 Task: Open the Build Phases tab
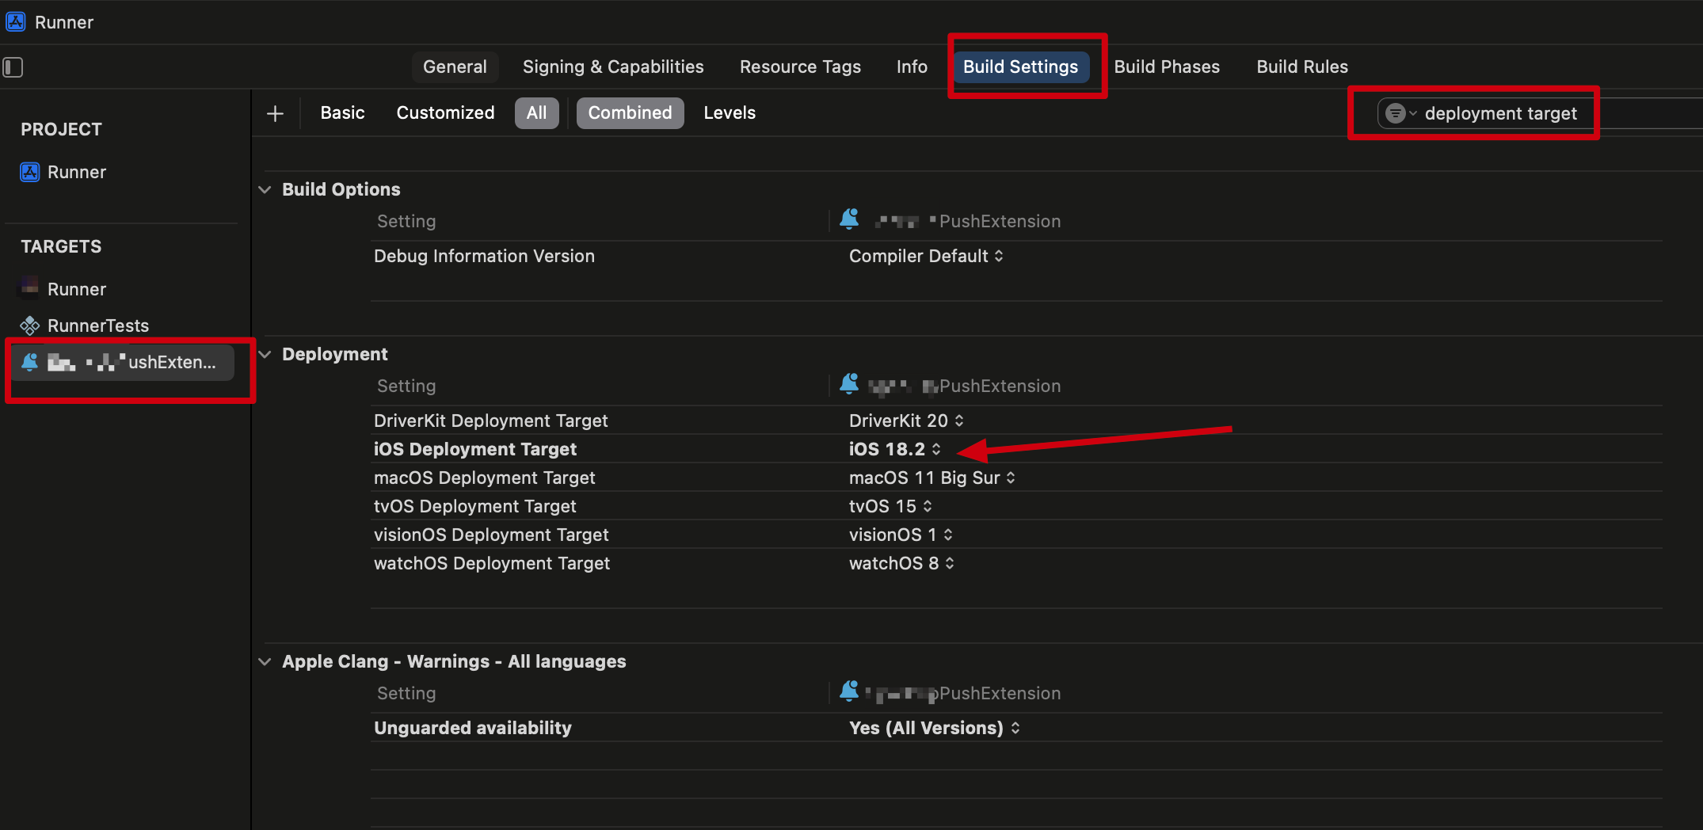1167,67
